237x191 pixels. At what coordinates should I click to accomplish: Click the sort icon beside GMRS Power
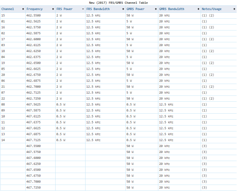tap(156, 9)
